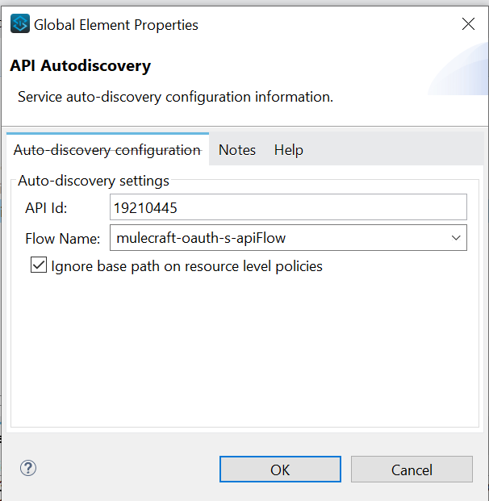Click the service auto-discovery description text
The width and height of the screenshot is (489, 501).
[175, 97]
